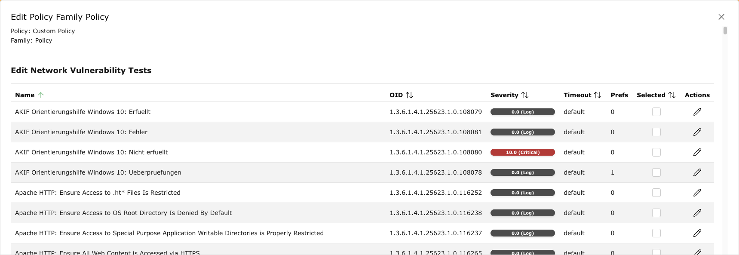
Task: Open editor for AKIF Ueberpruefungen test
Action: (x=697, y=172)
